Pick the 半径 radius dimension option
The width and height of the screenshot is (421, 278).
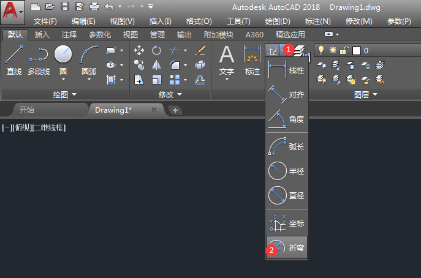click(x=287, y=171)
